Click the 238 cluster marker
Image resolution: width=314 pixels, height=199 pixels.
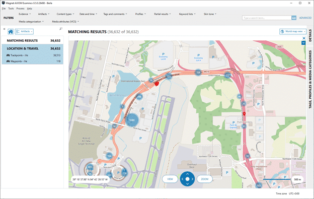pyautogui.click(x=124, y=173)
